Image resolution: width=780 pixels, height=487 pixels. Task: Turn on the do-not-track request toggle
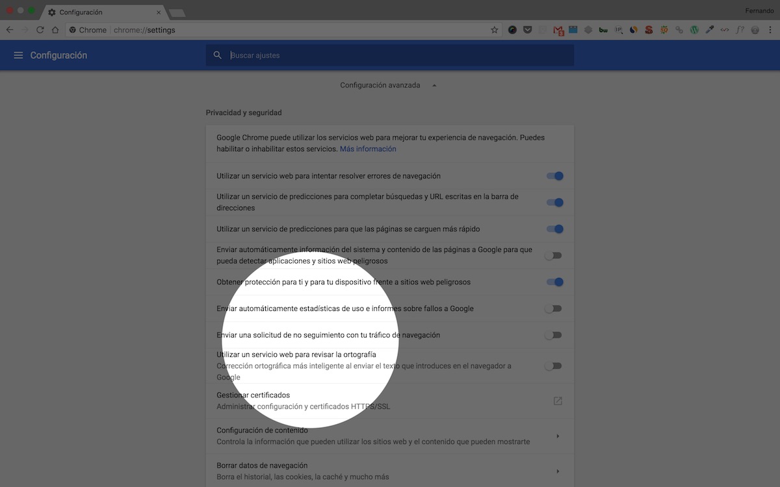coord(553,335)
